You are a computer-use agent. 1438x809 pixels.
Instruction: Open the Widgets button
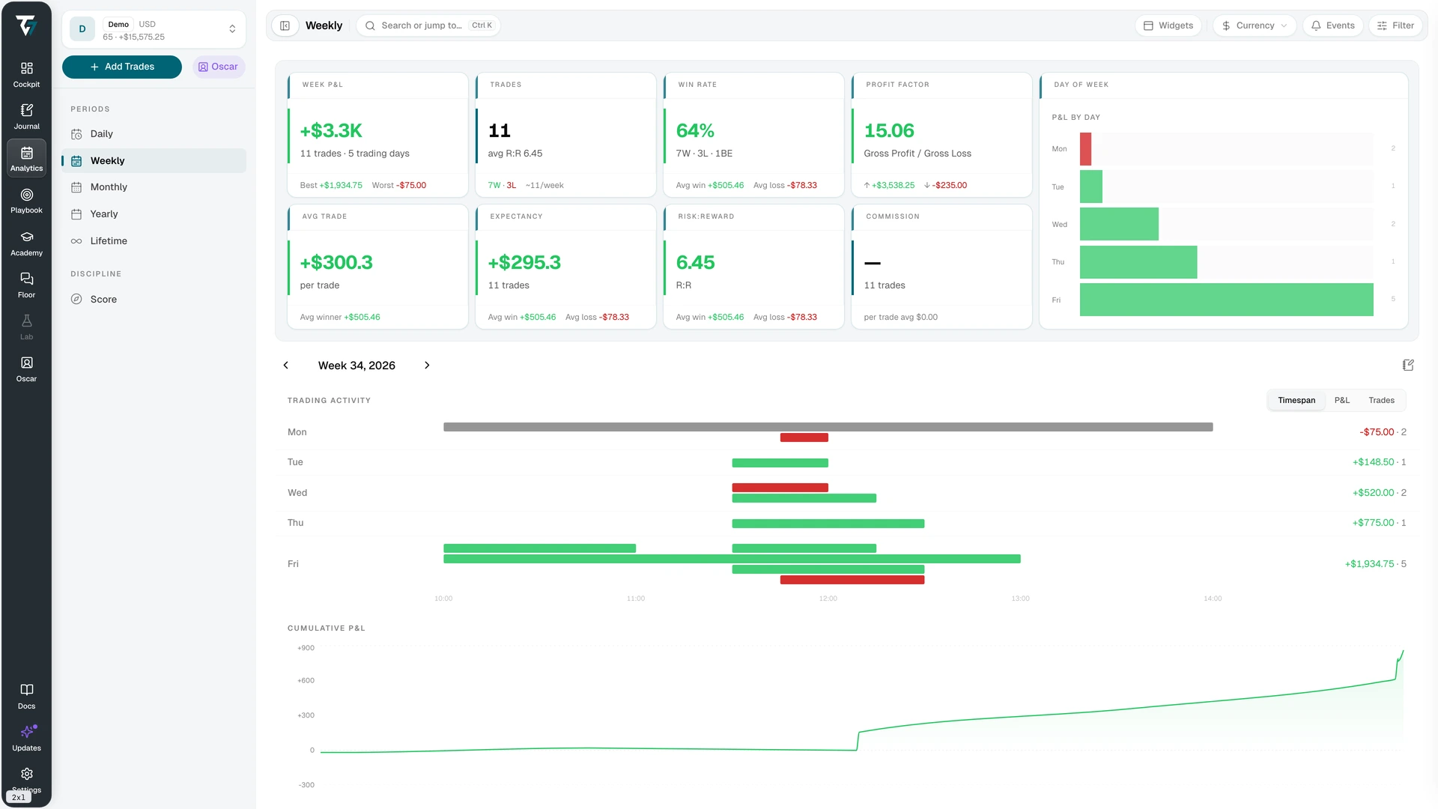click(1168, 25)
